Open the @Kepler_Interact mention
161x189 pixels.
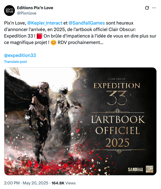pos(45,23)
